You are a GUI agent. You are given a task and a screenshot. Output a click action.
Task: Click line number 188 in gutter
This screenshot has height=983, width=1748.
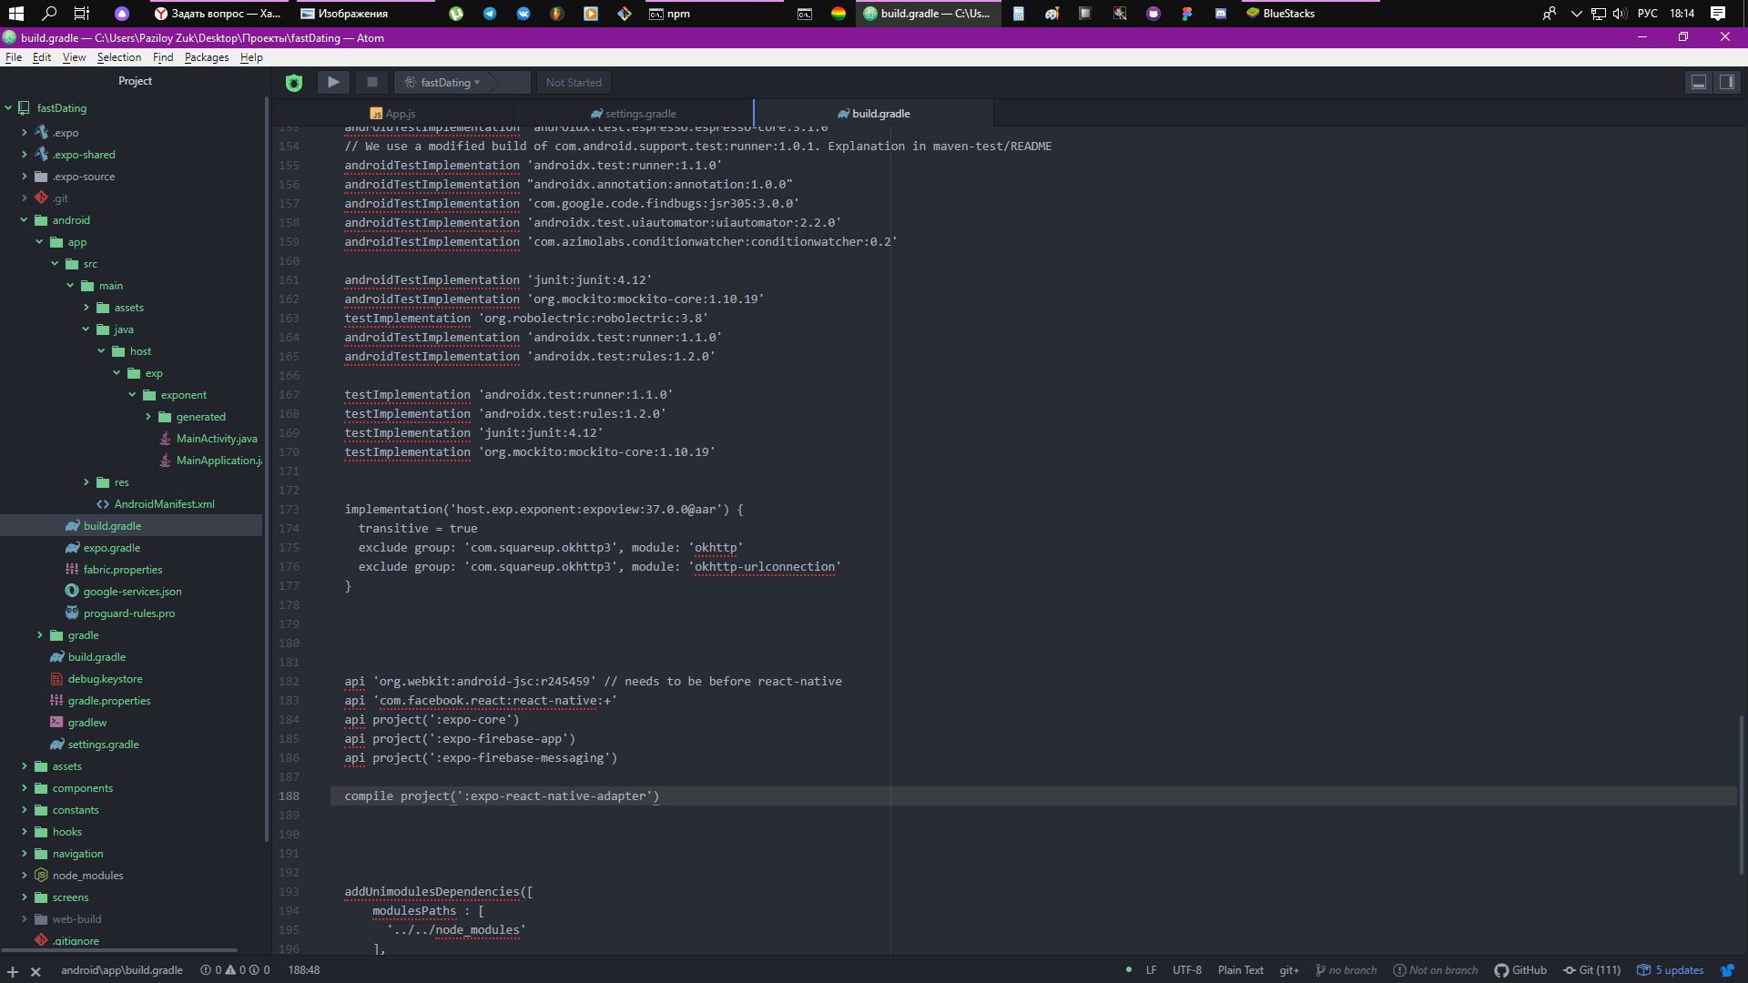(289, 796)
